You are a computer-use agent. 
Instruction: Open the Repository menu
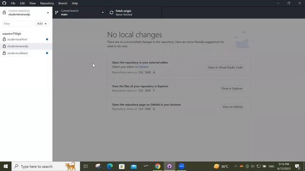tap(47, 3)
